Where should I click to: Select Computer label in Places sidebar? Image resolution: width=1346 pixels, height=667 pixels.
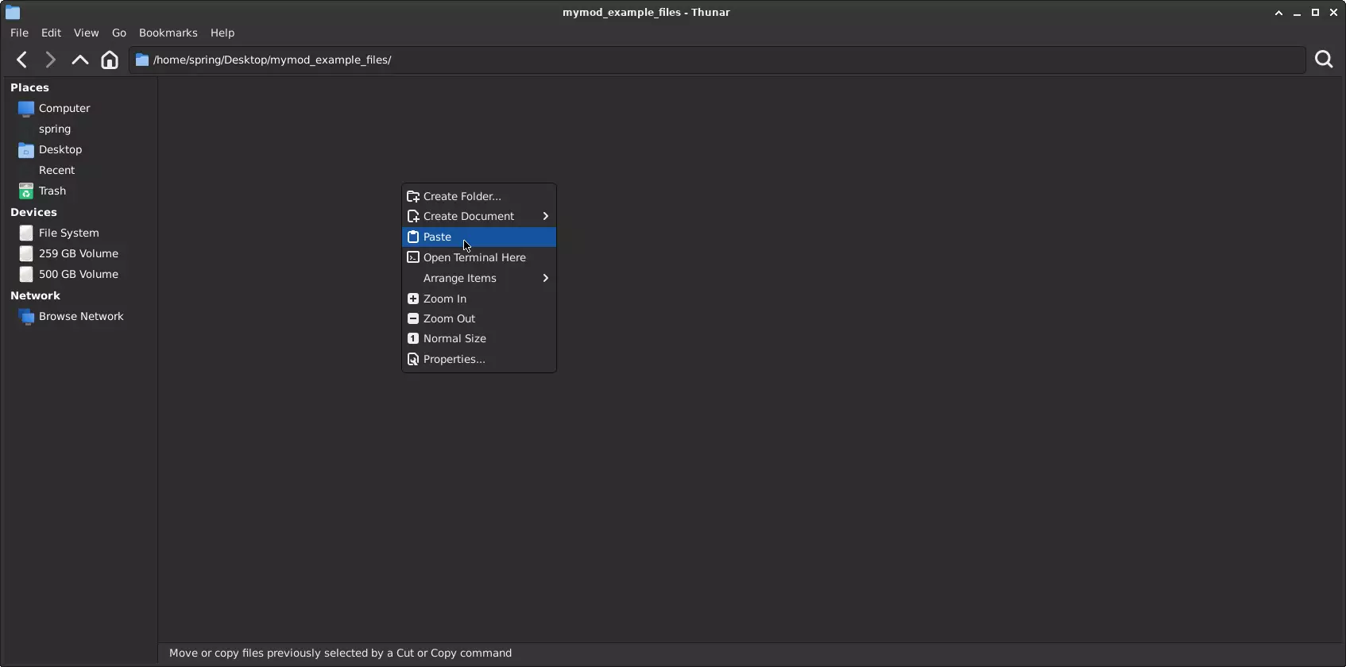point(64,108)
